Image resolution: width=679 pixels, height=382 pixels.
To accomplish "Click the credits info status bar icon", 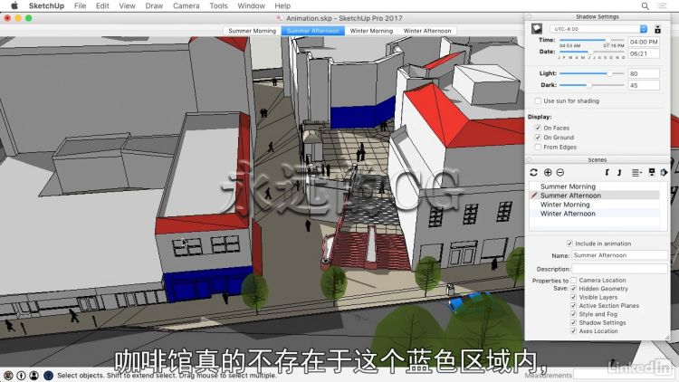I will (21, 376).
